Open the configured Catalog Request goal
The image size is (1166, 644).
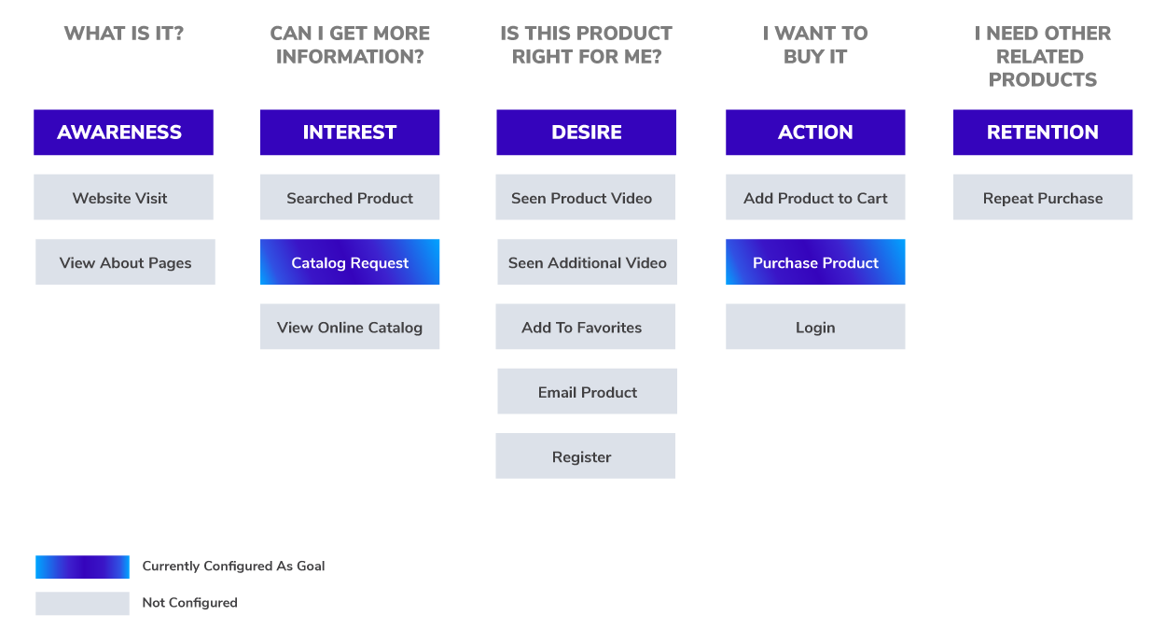click(x=350, y=262)
